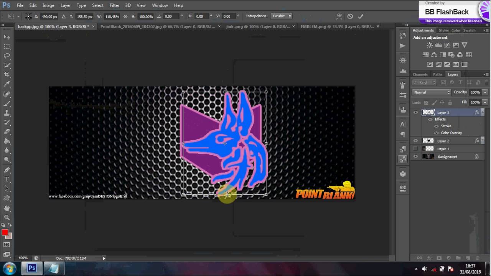The image size is (491, 276).
Task: Cancel the transform in options bar
Action: [350, 16]
